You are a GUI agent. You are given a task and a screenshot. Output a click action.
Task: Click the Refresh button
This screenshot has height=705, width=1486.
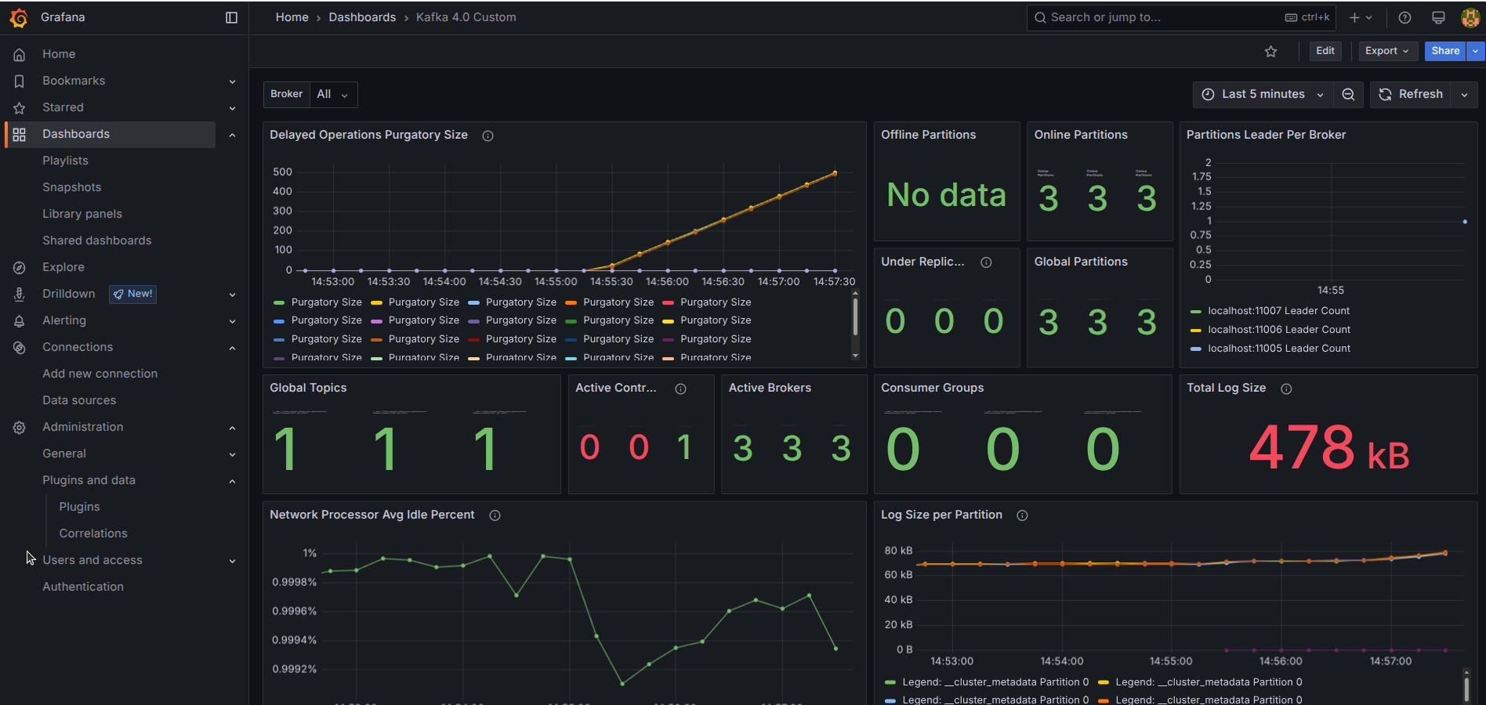1410,94
